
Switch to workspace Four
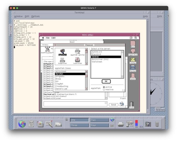click(x=100, y=125)
